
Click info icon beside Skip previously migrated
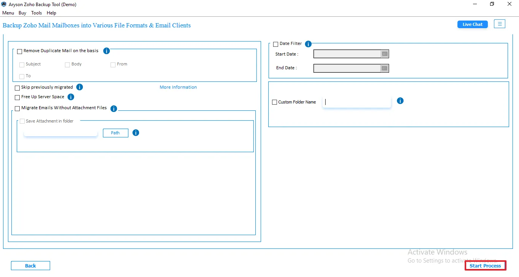[x=80, y=87]
